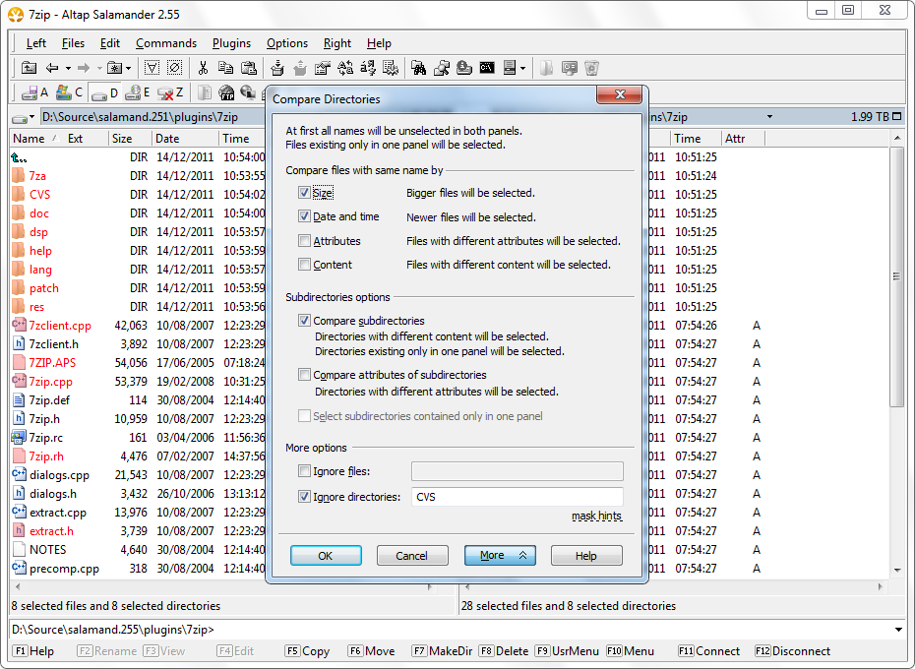This screenshot has width=915, height=669.
Task: Open the Commands menu
Action: click(x=166, y=43)
